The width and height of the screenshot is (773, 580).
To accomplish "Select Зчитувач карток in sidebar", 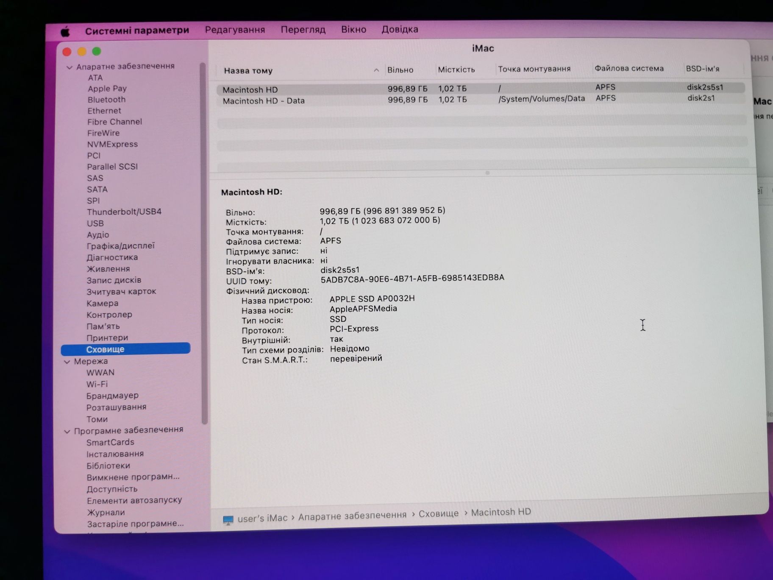I will (121, 292).
